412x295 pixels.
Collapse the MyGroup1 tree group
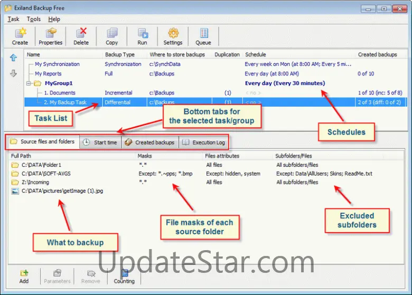pos(29,83)
